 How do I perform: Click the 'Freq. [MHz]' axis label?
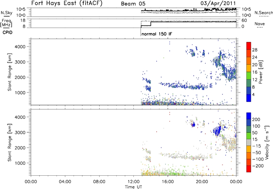(6, 23)
